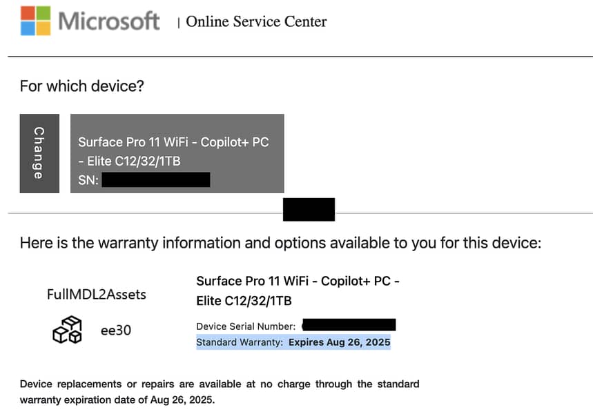Select the gray Surface Pro 11 device card

point(177,152)
